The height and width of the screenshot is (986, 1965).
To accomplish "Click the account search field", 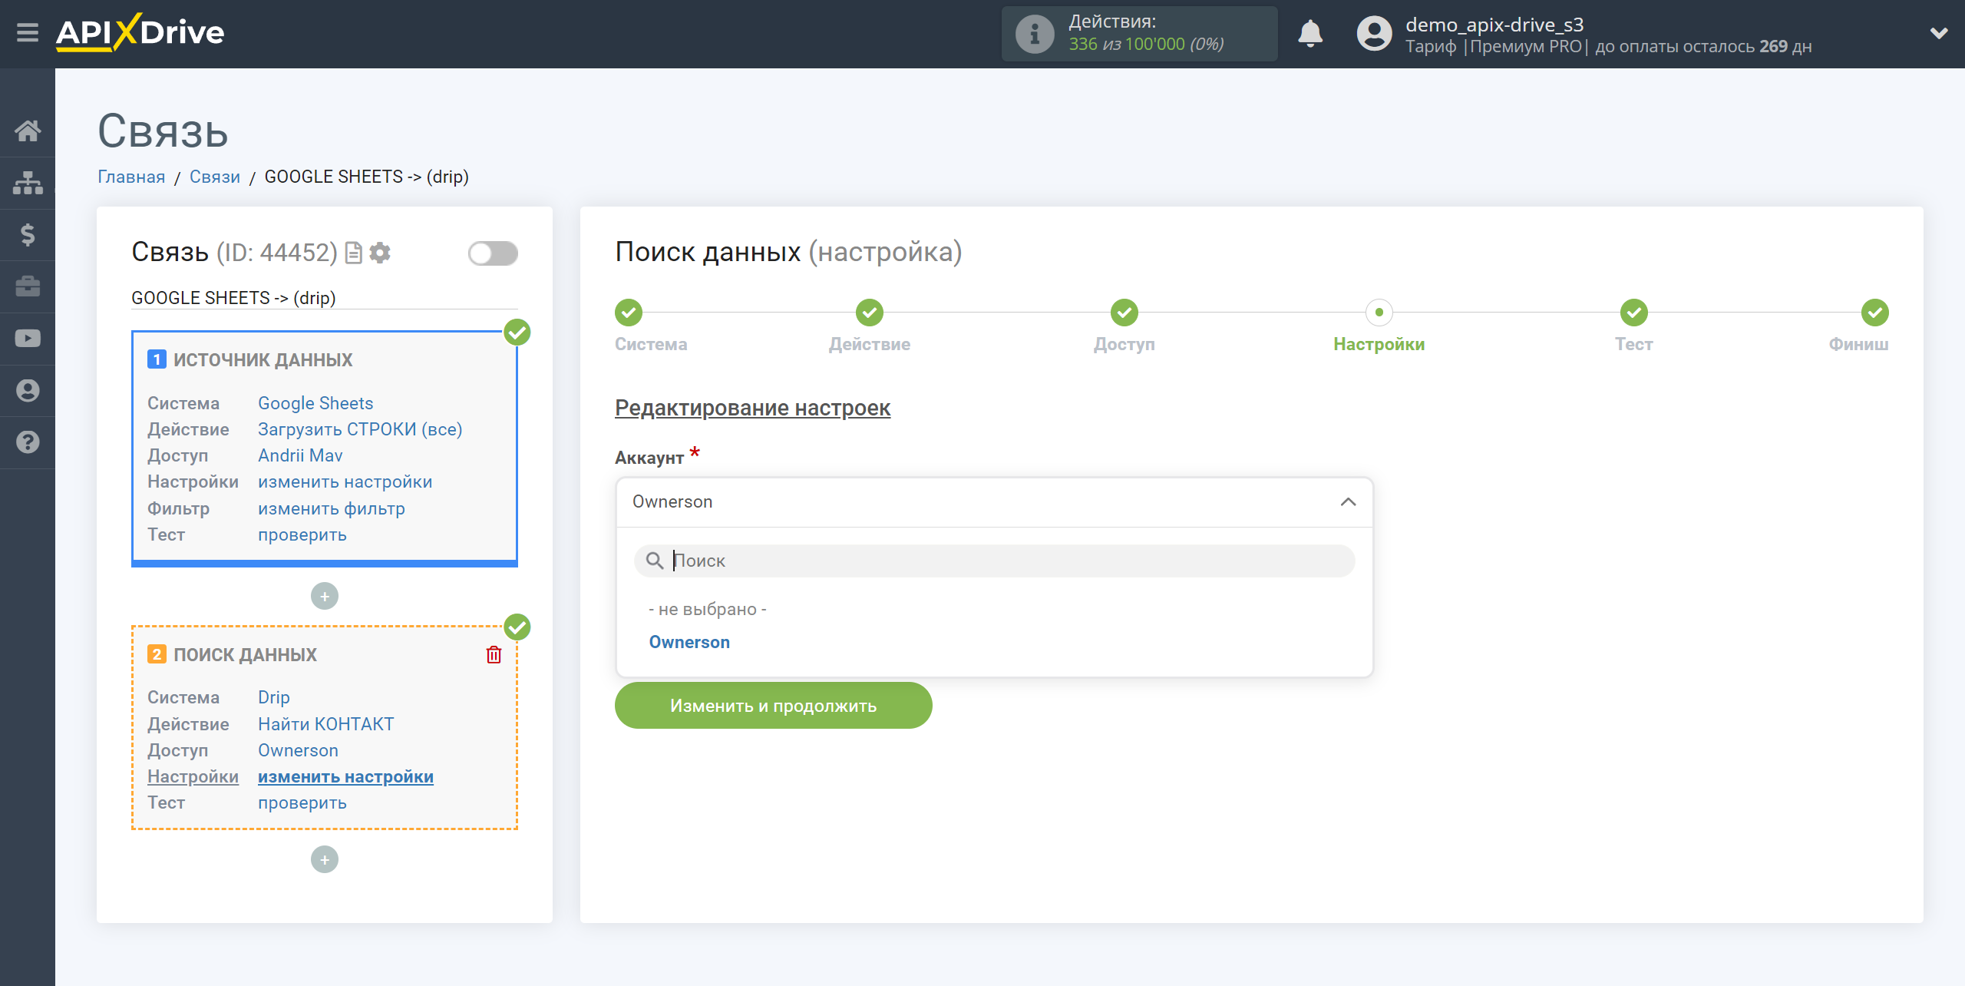I will tap(994, 561).
